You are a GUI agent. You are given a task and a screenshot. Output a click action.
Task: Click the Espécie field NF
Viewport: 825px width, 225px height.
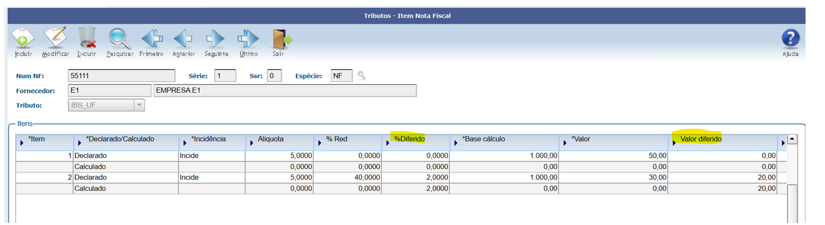click(341, 76)
